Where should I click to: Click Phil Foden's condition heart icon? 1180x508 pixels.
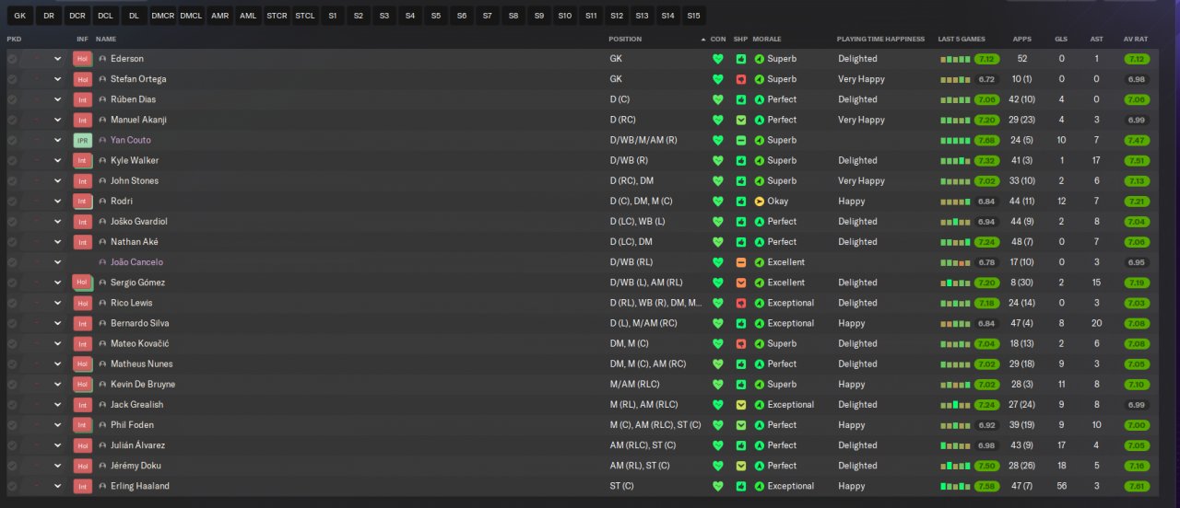point(718,425)
